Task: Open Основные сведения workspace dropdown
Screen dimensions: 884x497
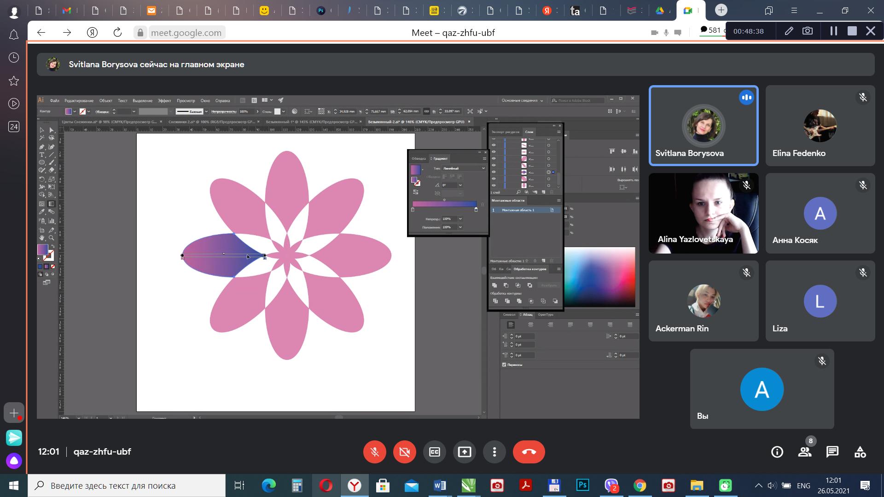Action: click(x=522, y=100)
